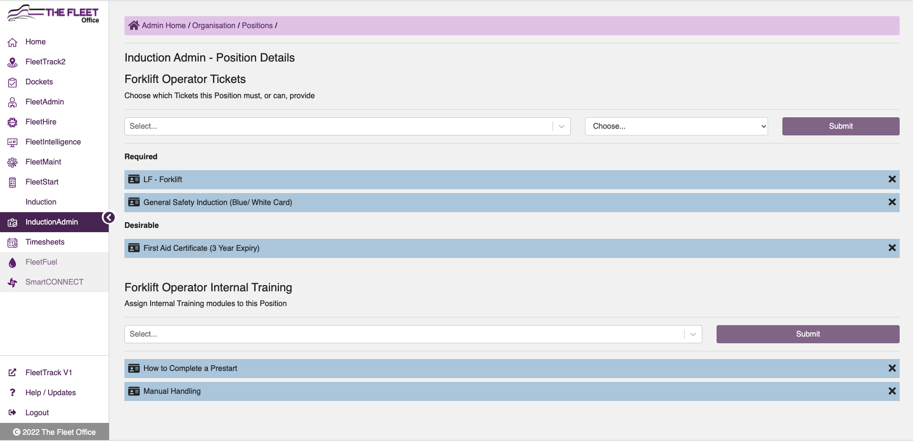Click the First Aid Certificate (3 Year Expiry) text

click(x=201, y=248)
